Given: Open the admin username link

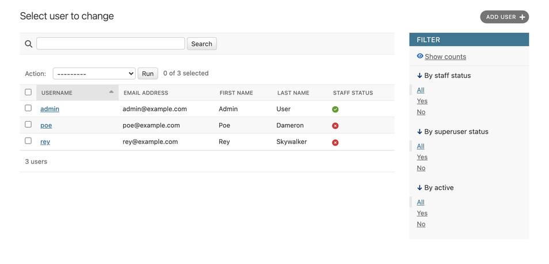Looking at the screenshot, I should pos(49,109).
